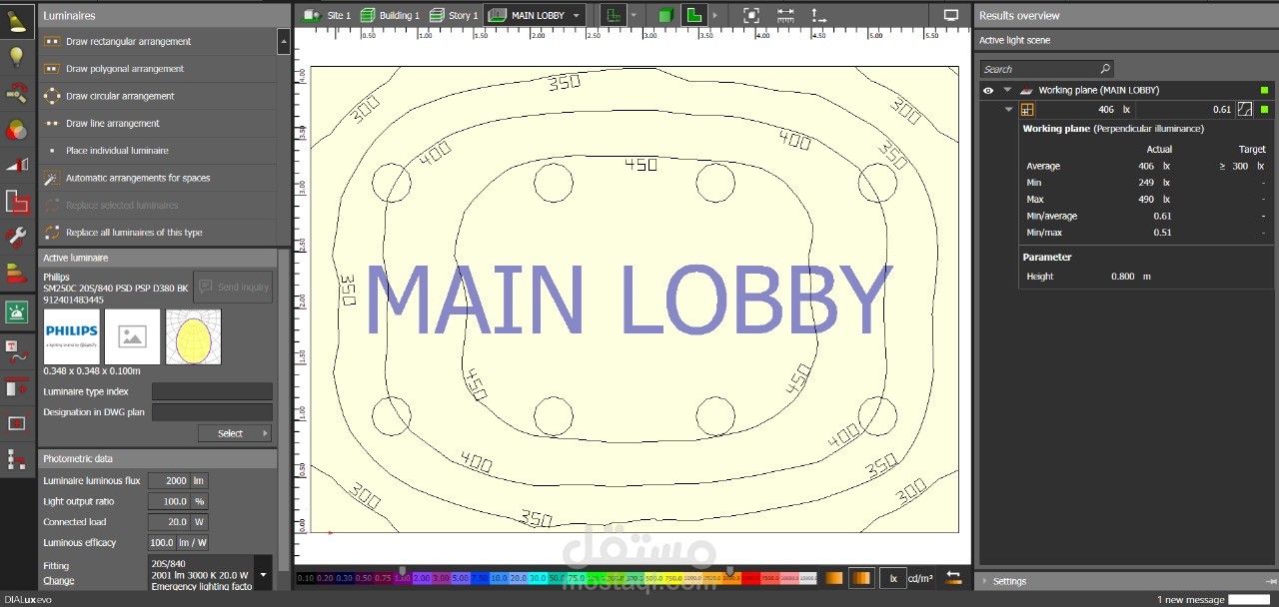Open the light scenes dimming tool
Screen dimensions: 1279x607
click(x=17, y=165)
